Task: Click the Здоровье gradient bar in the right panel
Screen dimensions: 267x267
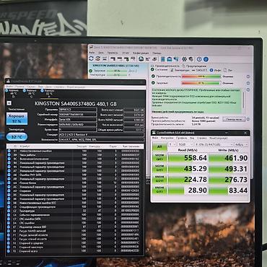Action: tap(201, 83)
